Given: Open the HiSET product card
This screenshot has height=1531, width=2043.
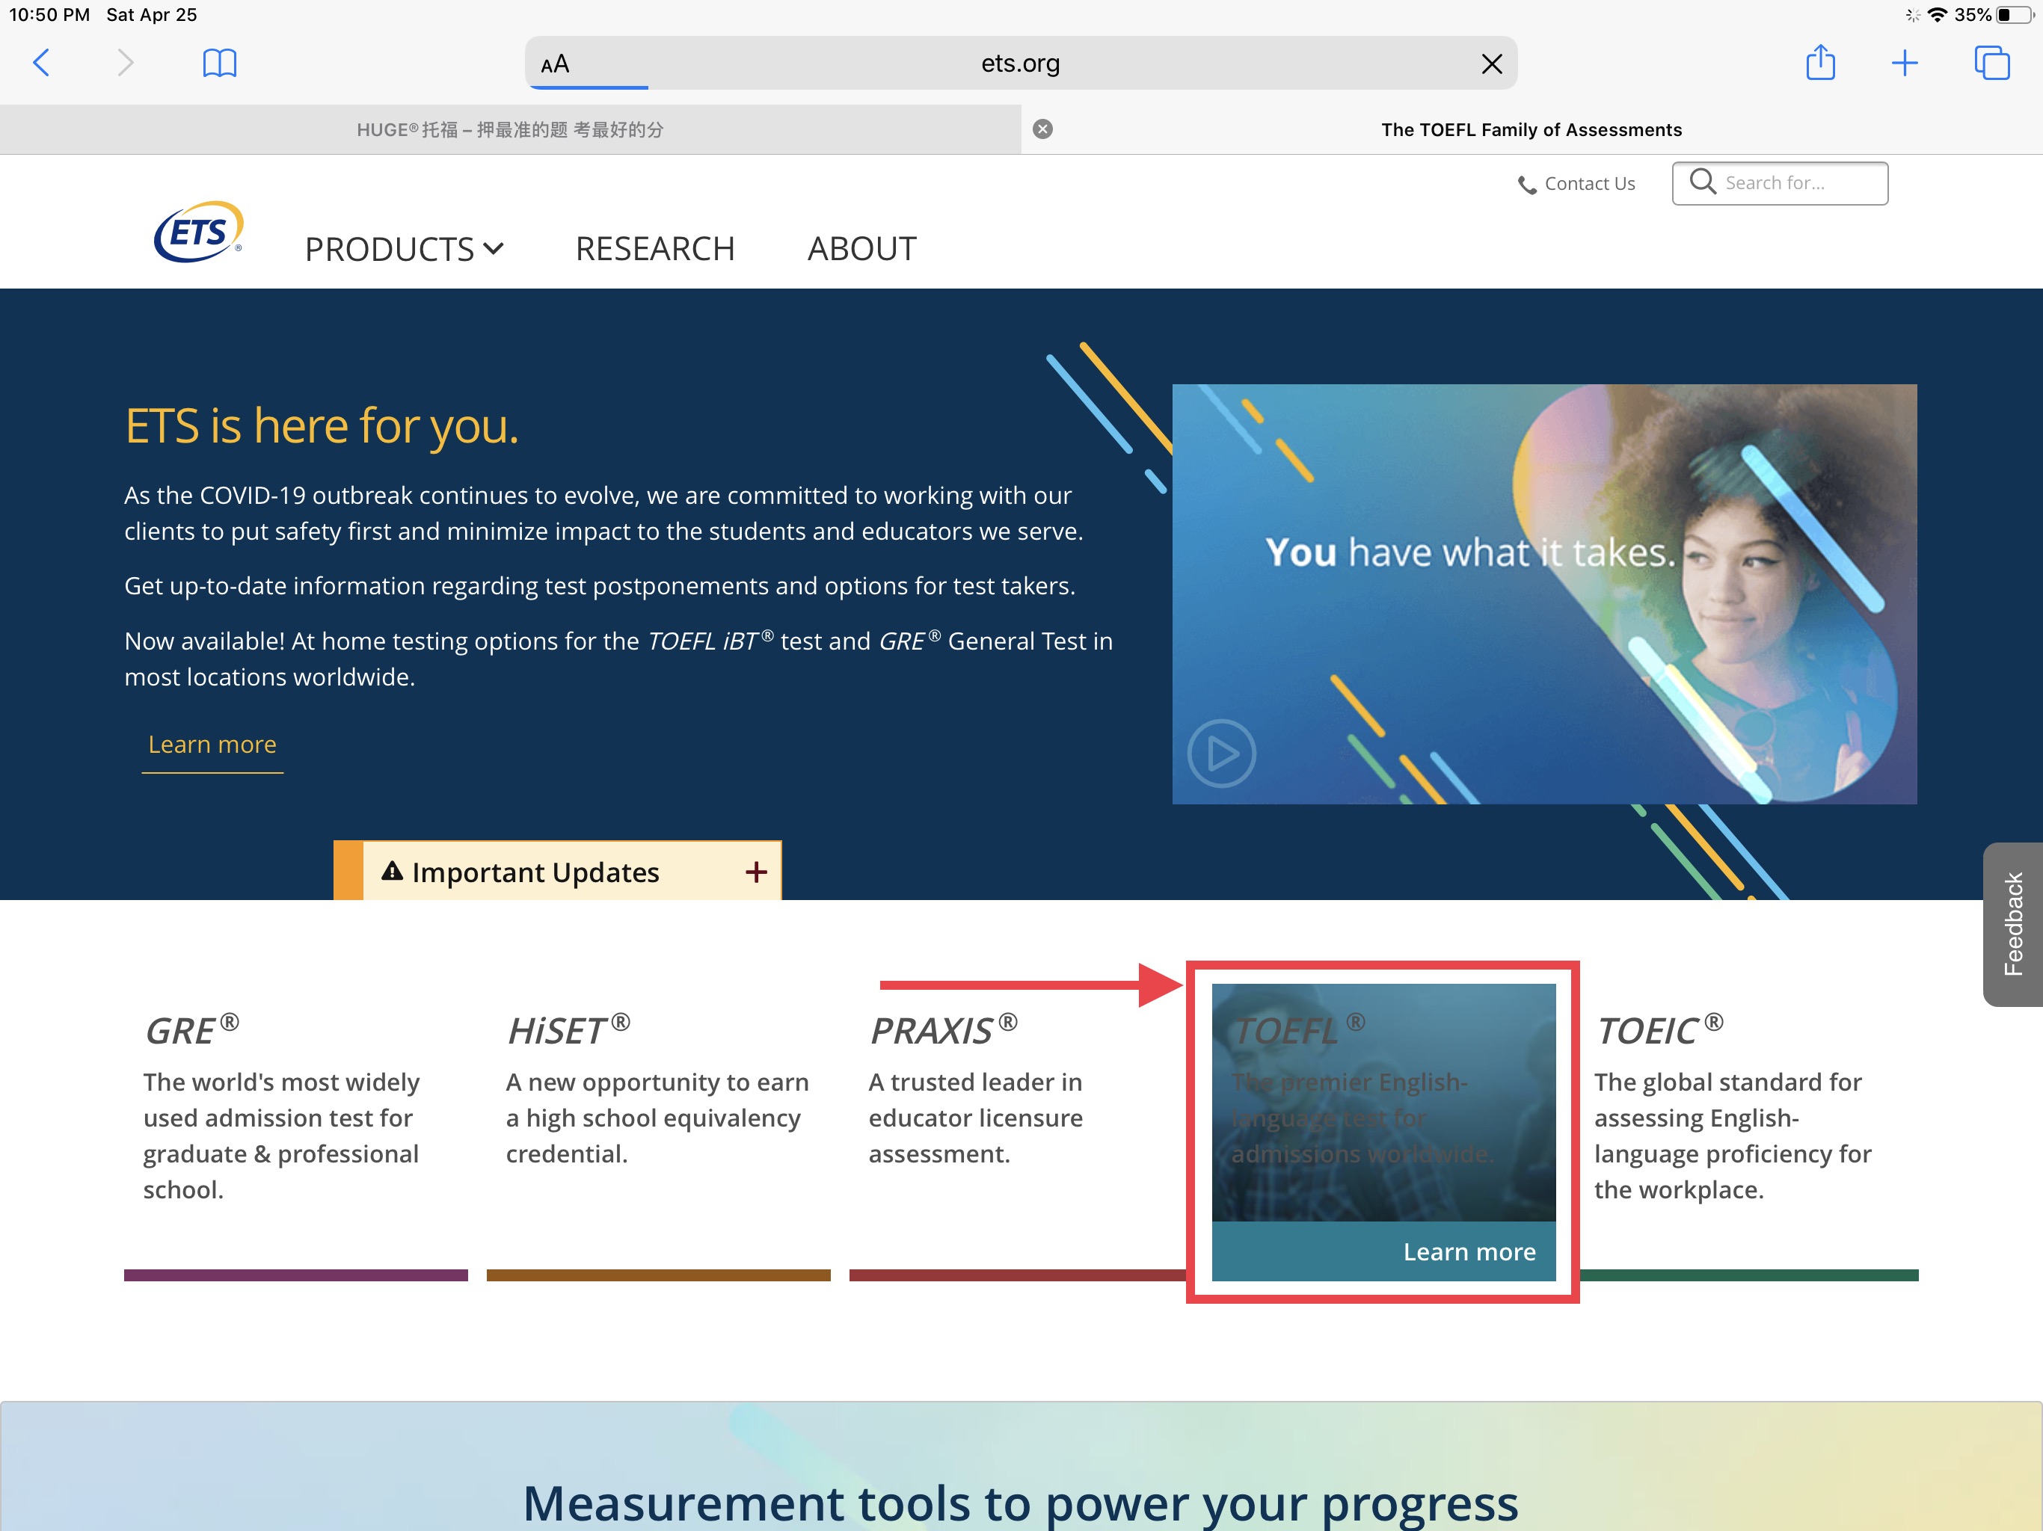Looking at the screenshot, I should 659,1131.
